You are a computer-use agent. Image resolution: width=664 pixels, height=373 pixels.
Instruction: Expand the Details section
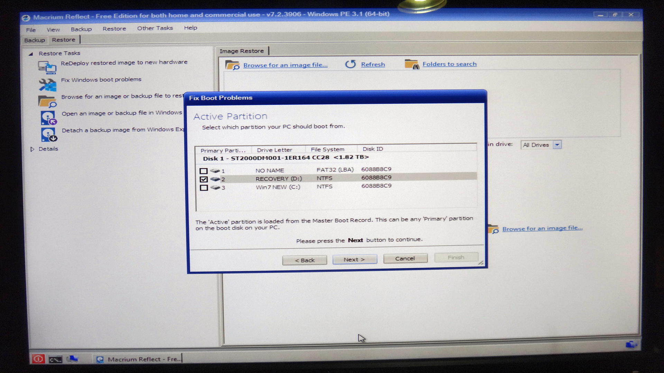coord(32,149)
